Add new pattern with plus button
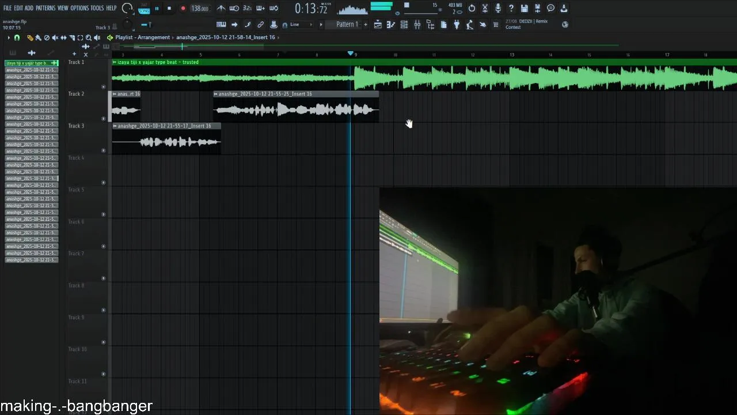 coord(366,25)
